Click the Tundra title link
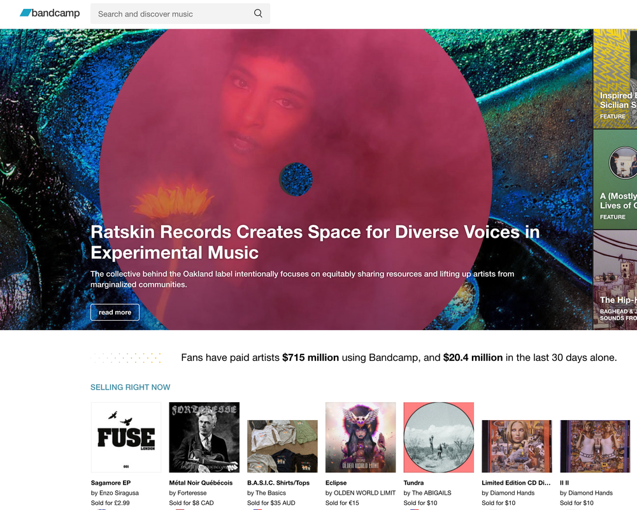637x510 pixels. (x=413, y=483)
